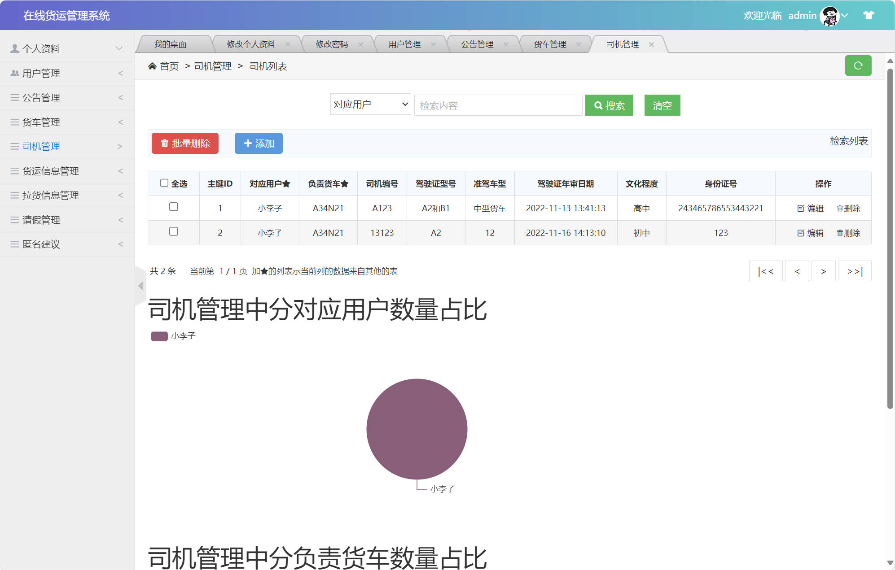Click the home icon in breadcrumb

(x=152, y=66)
